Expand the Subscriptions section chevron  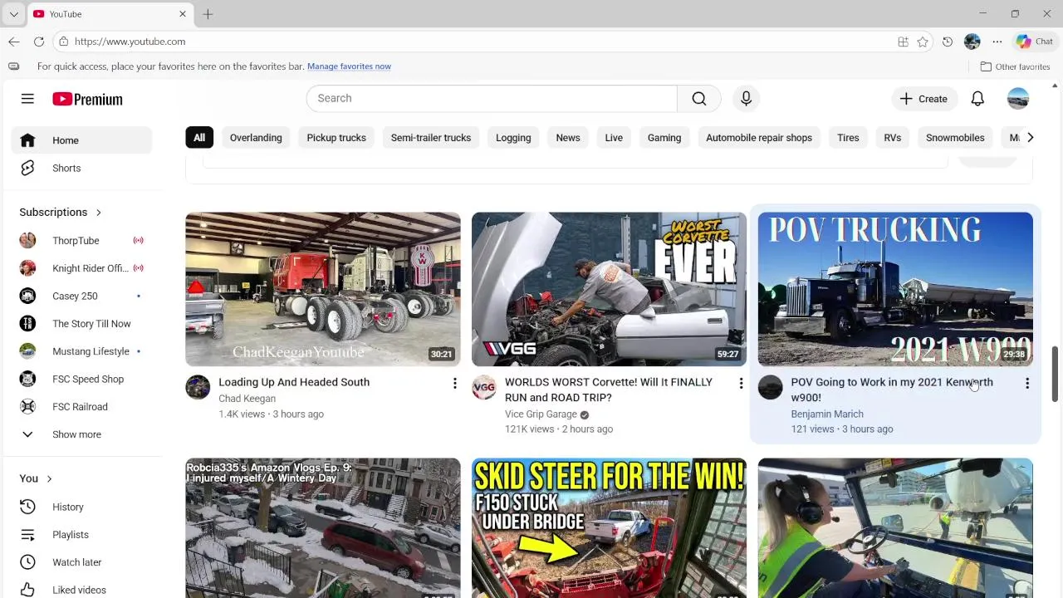tap(98, 213)
